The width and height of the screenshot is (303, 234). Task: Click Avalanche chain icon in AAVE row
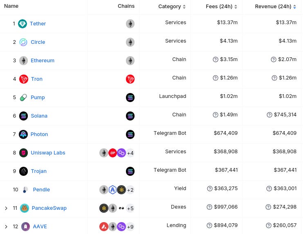click(104, 227)
